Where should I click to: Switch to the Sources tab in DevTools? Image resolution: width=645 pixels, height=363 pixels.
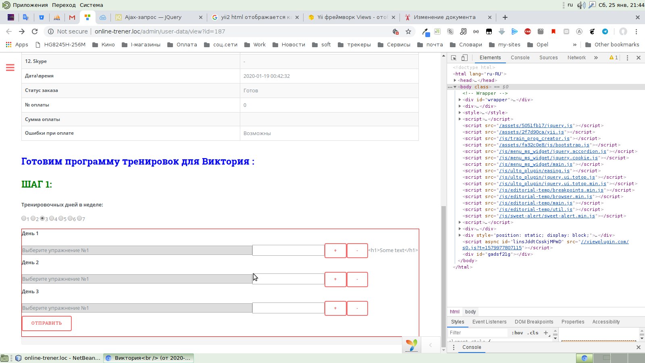[x=549, y=58]
